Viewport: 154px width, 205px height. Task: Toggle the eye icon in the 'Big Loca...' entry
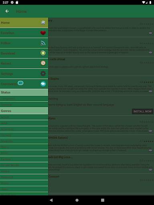click(x=150, y=170)
